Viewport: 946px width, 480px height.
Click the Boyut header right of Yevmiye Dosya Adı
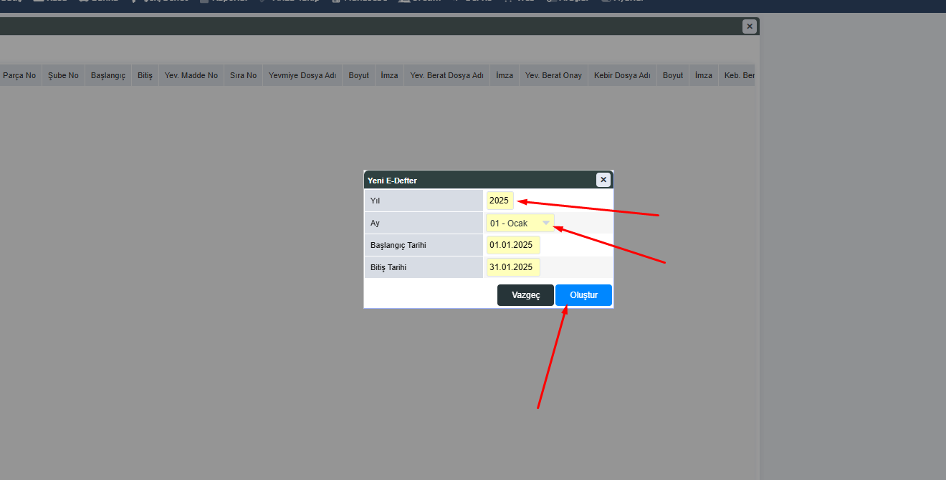(x=359, y=75)
